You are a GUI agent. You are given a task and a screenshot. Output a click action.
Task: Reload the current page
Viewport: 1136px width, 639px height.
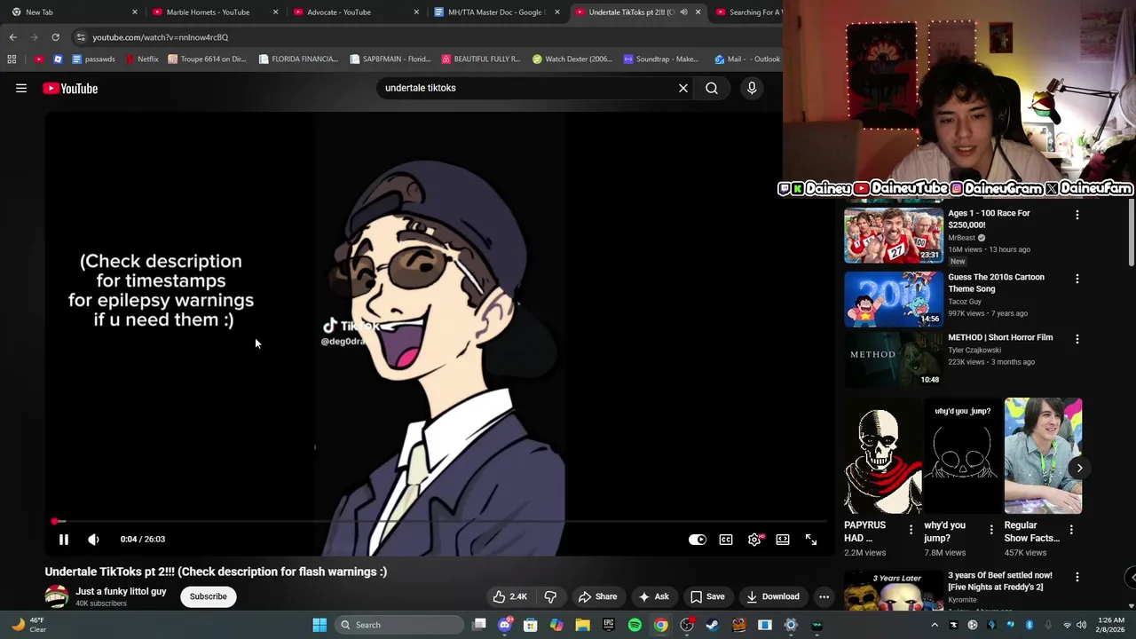55,37
